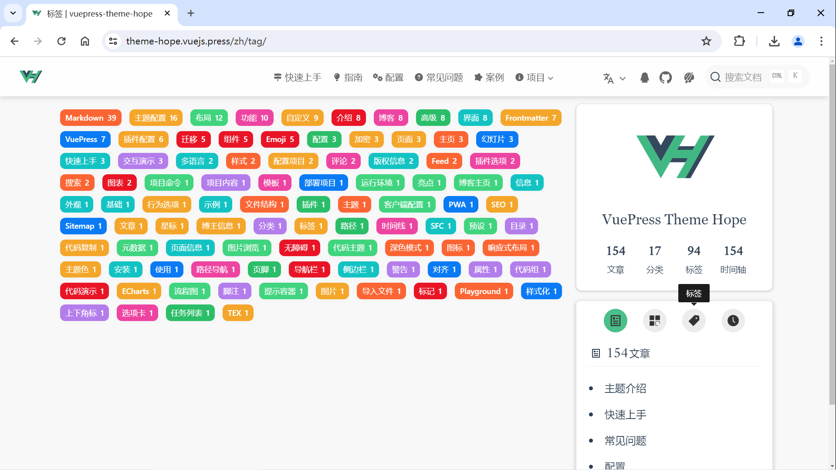The height and width of the screenshot is (470, 836).
Task: Select the ECharts 1 tag
Action: (x=139, y=291)
